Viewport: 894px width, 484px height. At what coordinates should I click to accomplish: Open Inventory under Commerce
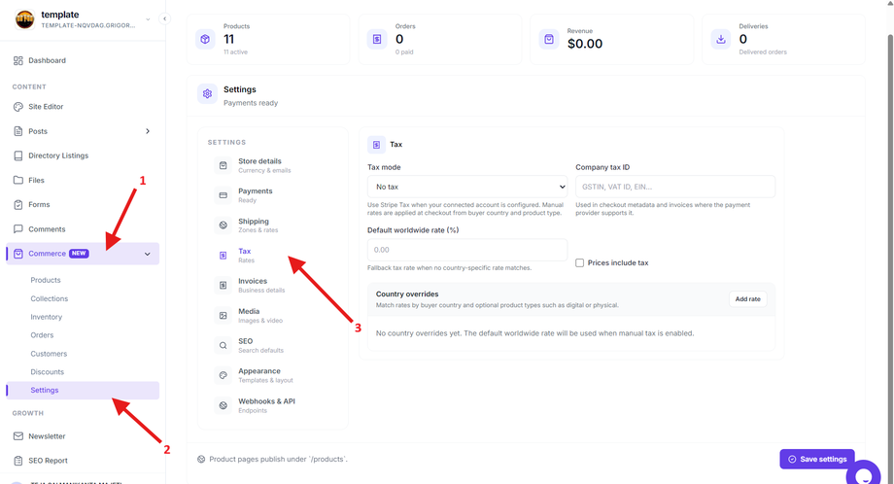(x=47, y=317)
